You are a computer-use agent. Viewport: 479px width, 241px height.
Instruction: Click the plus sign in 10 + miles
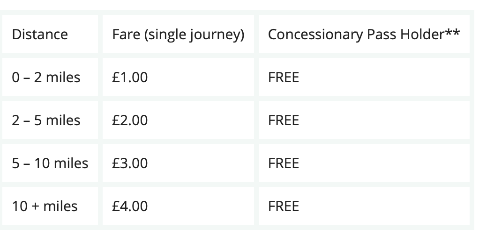36,206
